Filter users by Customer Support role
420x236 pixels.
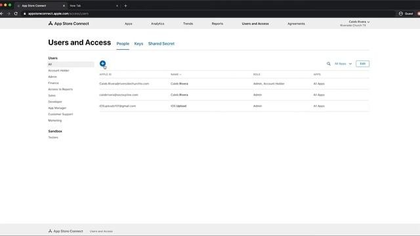pos(60,114)
